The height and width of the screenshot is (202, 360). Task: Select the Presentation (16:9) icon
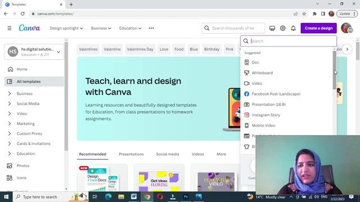[246, 104]
